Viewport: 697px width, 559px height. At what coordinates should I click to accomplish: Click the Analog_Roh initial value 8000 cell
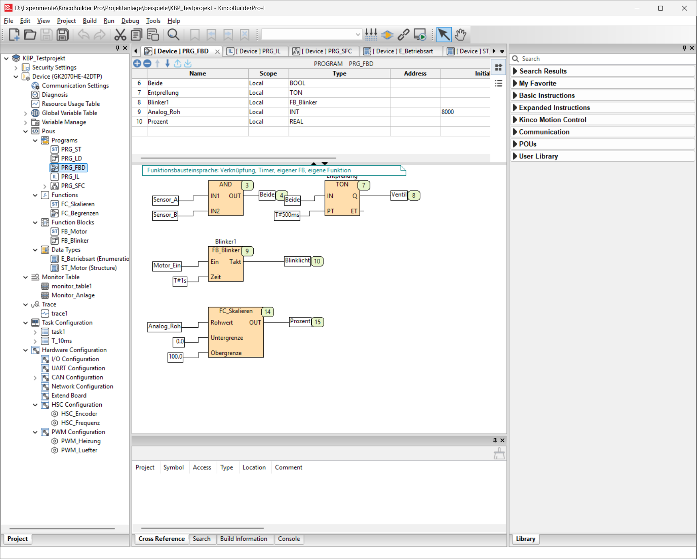tap(465, 112)
